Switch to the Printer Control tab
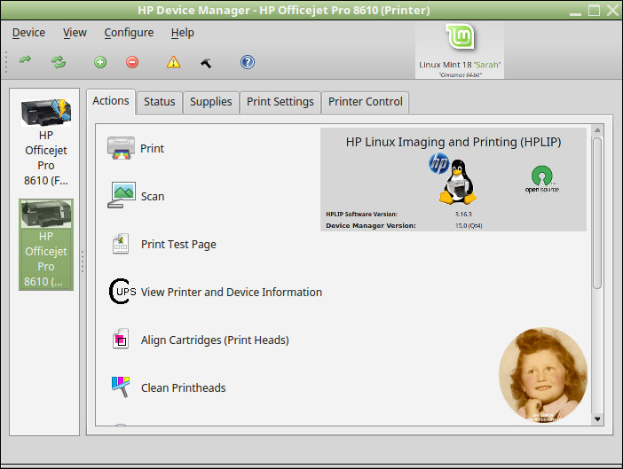 tap(365, 102)
